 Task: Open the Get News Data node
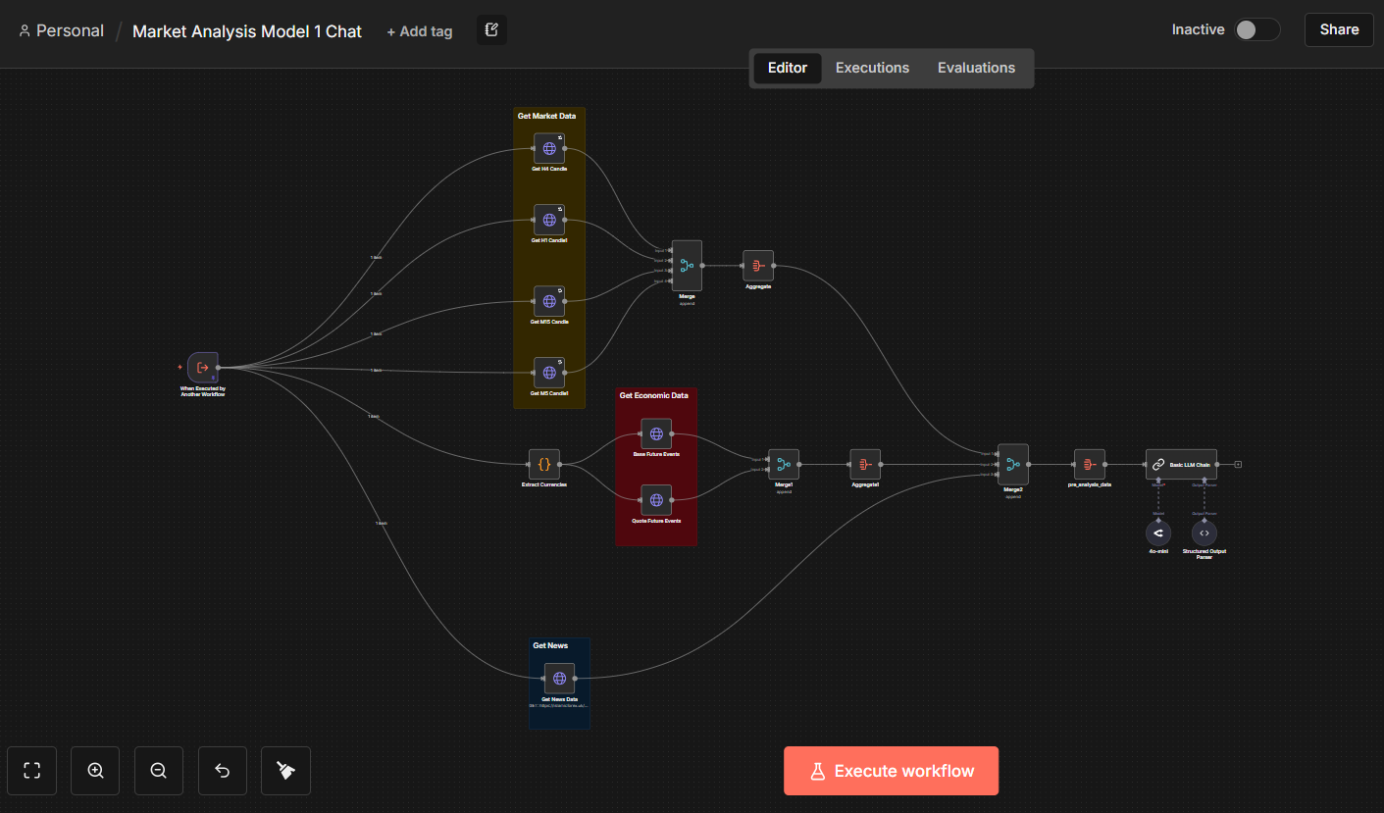coord(559,678)
